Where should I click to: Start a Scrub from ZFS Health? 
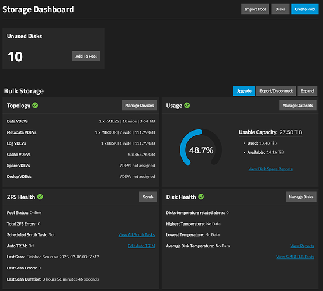pyautogui.click(x=148, y=197)
